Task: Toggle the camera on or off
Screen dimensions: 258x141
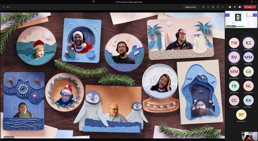Action: pos(230,7)
